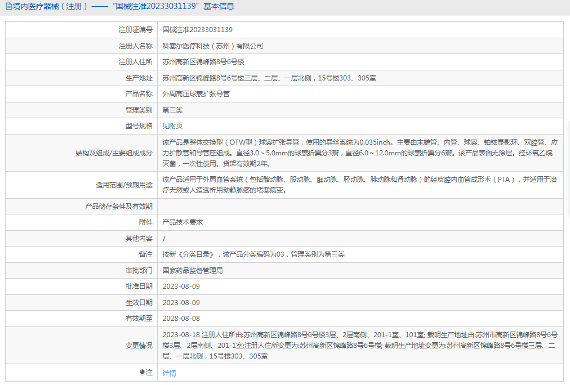Click the 变更情况 row label
This screenshot has width=570, height=385.
(139, 346)
